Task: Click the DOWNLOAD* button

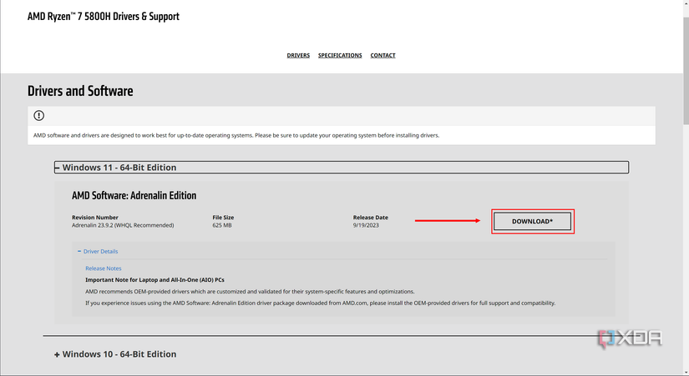Action: point(532,221)
